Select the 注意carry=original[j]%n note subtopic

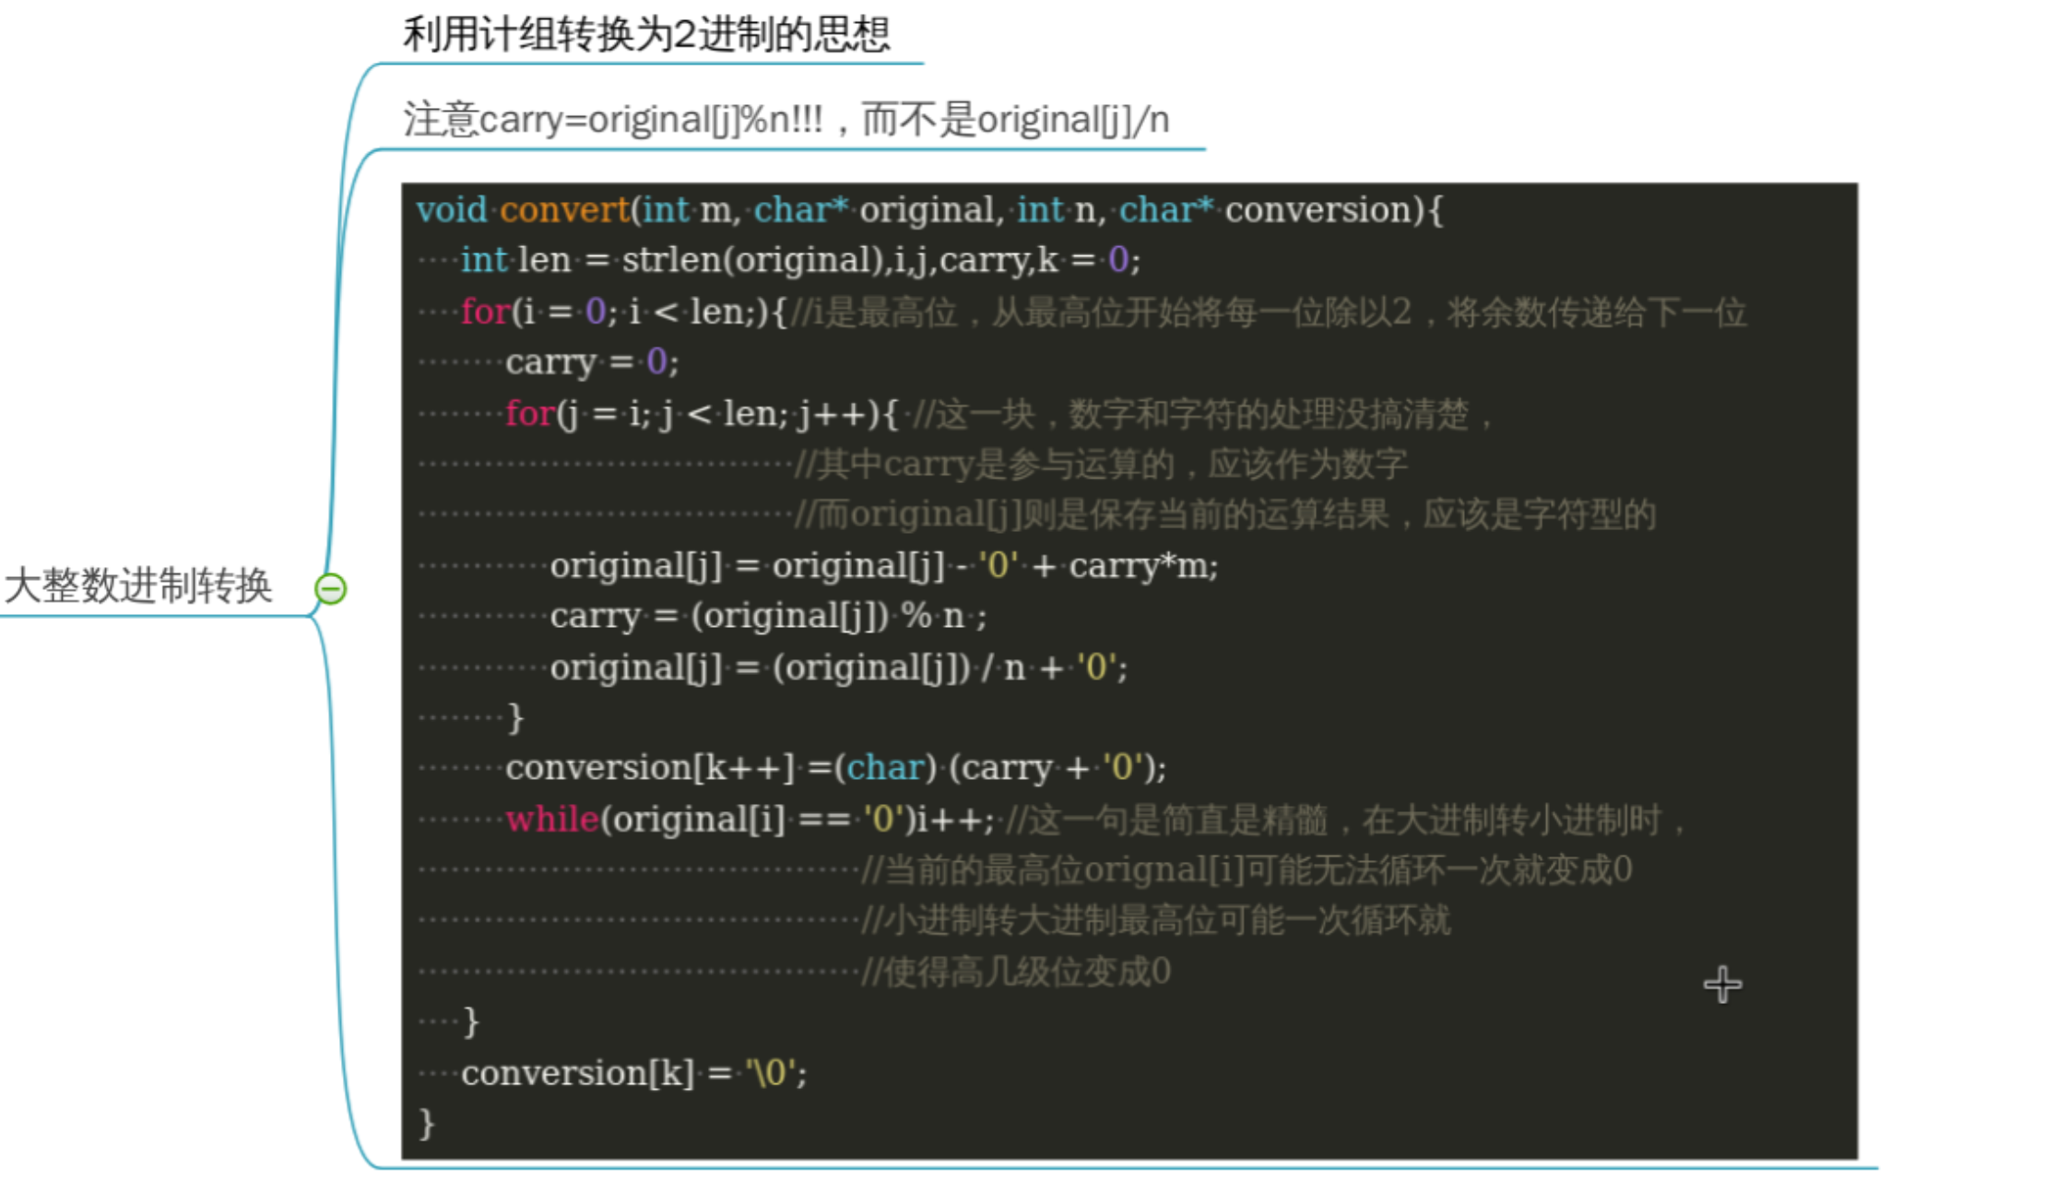click(786, 120)
